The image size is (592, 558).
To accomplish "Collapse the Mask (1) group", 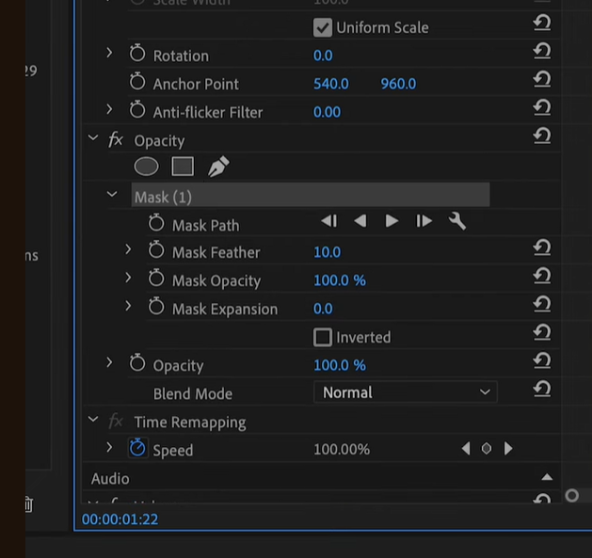I will pyautogui.click(x=112, y=194).
